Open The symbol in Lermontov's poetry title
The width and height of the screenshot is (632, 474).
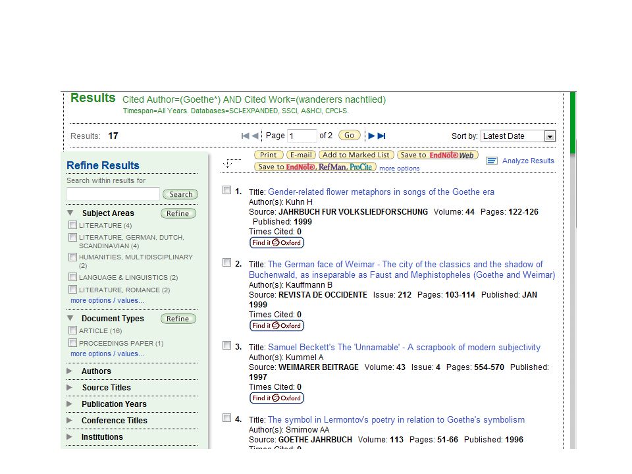pos(396,419)
